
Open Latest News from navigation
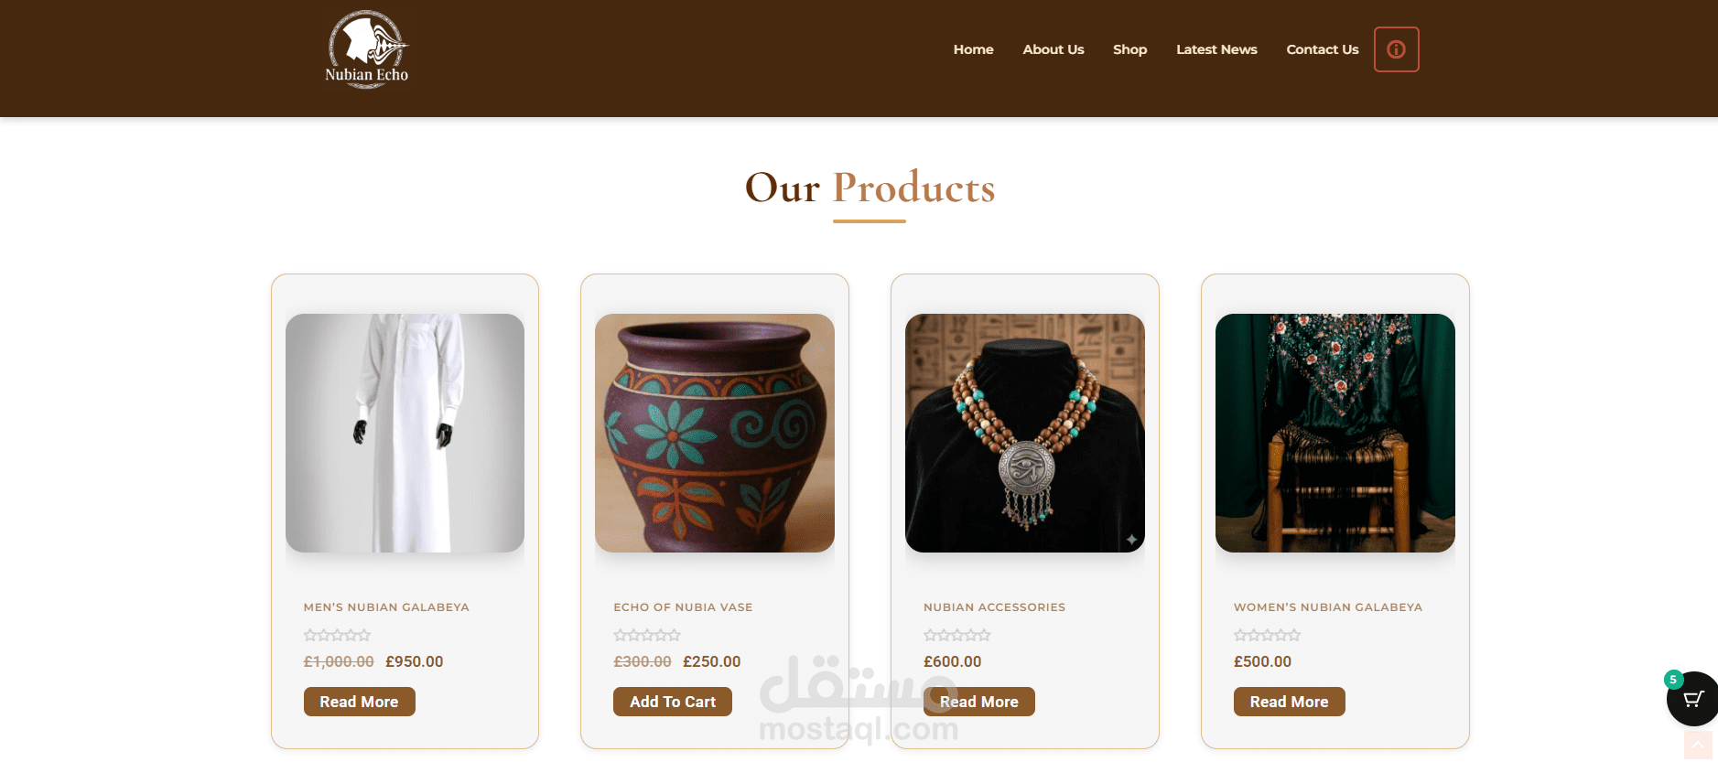1216,49
